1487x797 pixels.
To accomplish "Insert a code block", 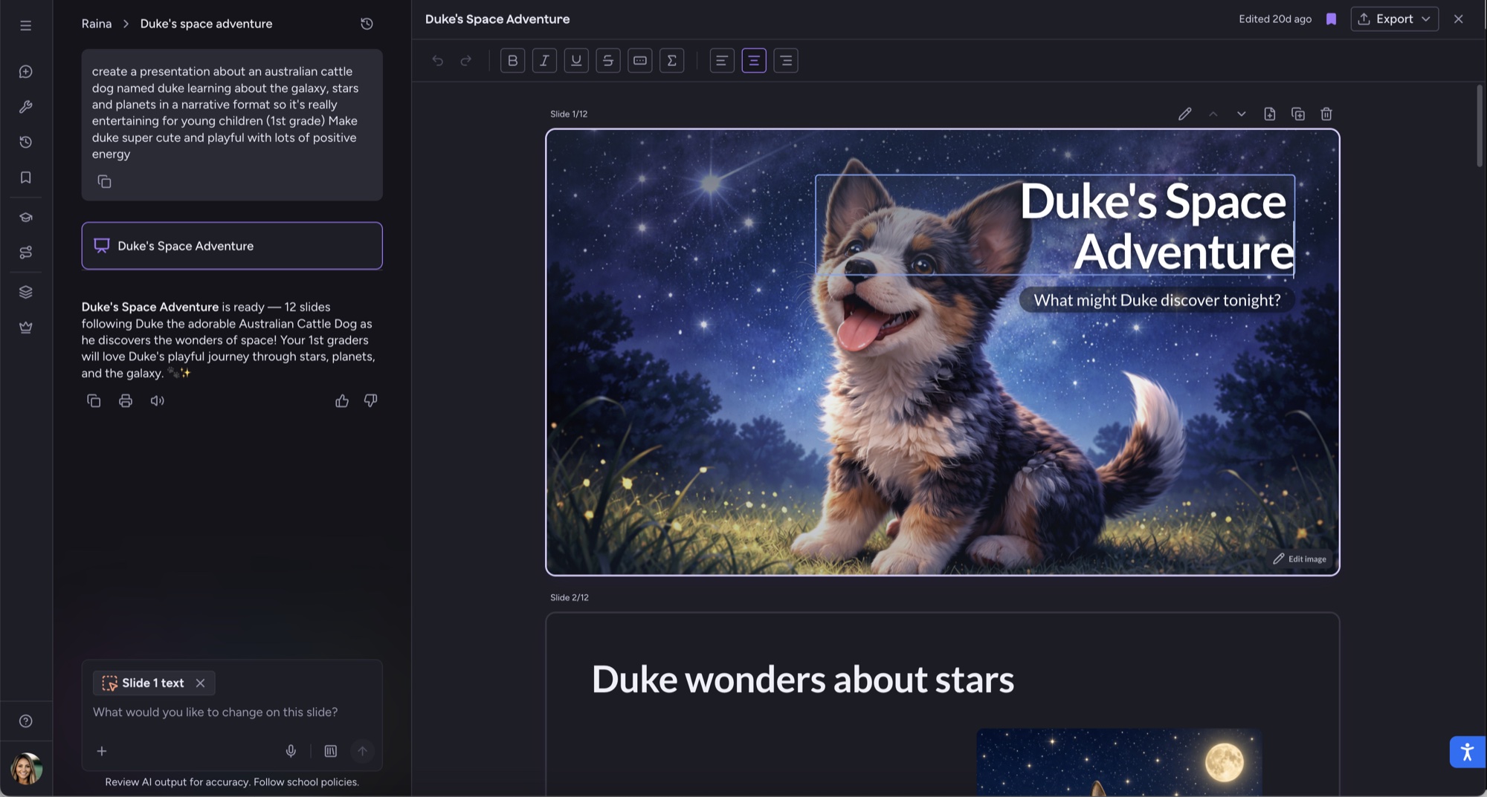I will click(640, 61).
